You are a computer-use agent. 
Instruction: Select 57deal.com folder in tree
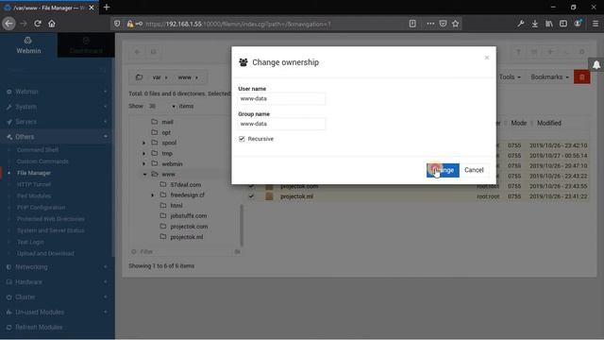pyautogui.click(x=185, y=185)
